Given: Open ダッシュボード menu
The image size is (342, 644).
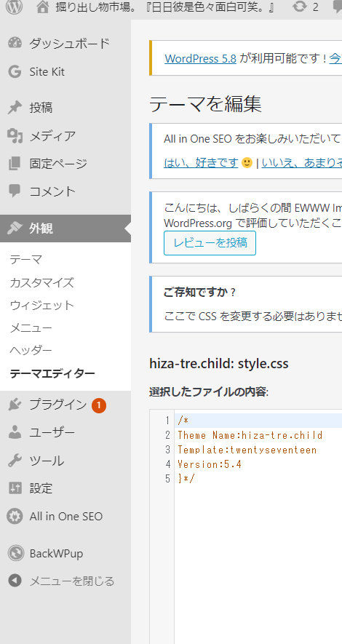Looking at the screenshot, I should tap(69, 44).
